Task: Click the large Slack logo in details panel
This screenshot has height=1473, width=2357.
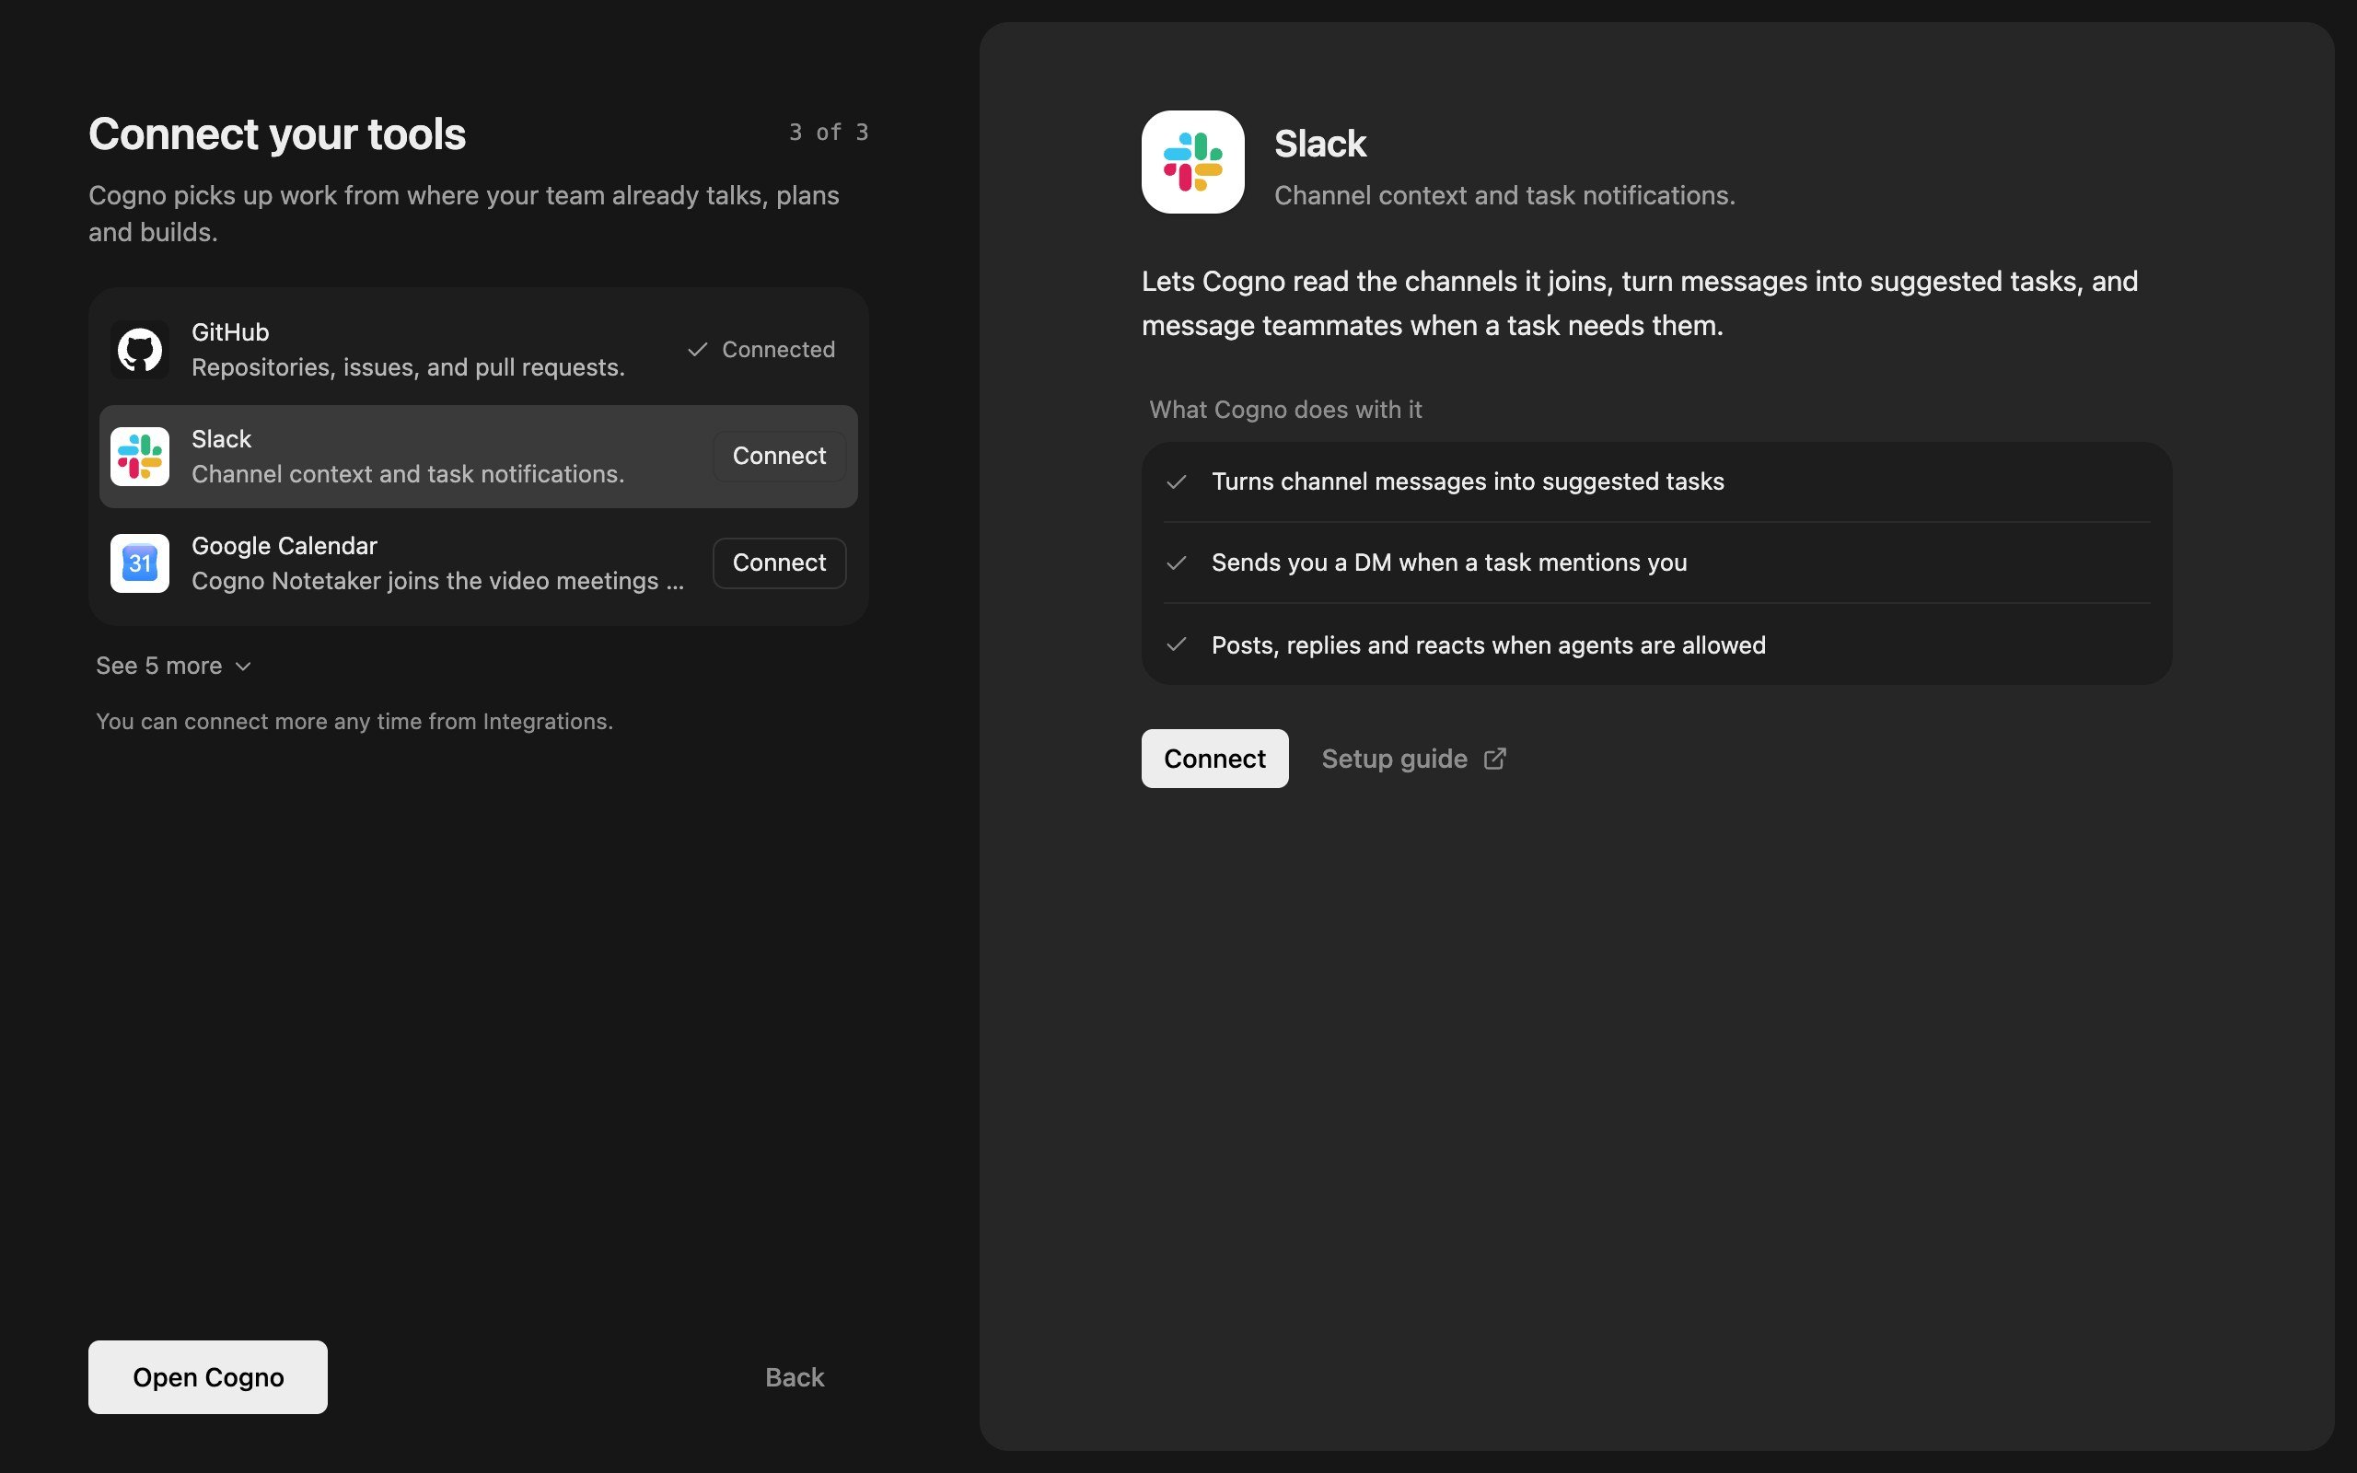Action: click(1193, 162)
